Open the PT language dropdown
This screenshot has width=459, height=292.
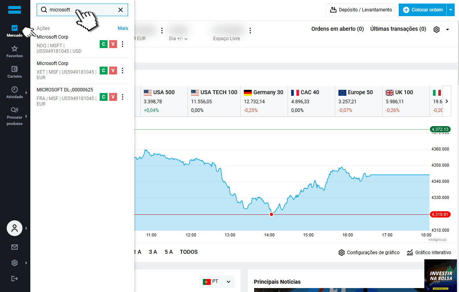[217, 282]
